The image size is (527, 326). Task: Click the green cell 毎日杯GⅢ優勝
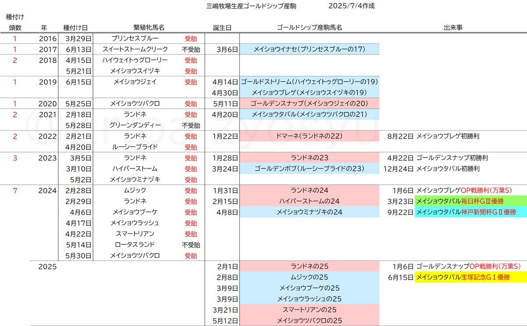tap(470, 201)
